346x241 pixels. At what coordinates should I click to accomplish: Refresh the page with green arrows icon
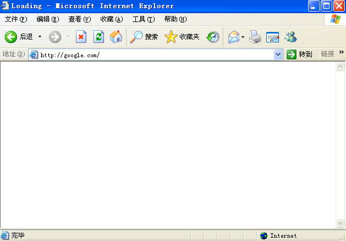point(98,37)
